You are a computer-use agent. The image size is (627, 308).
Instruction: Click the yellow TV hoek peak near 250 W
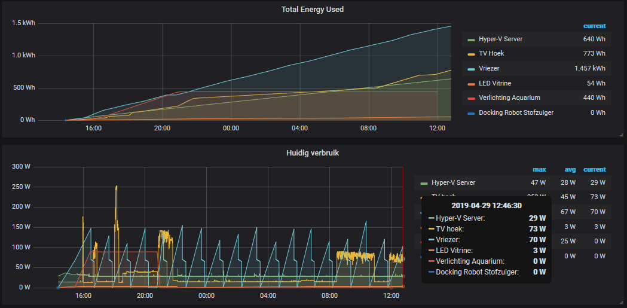(x=117, y=187)
